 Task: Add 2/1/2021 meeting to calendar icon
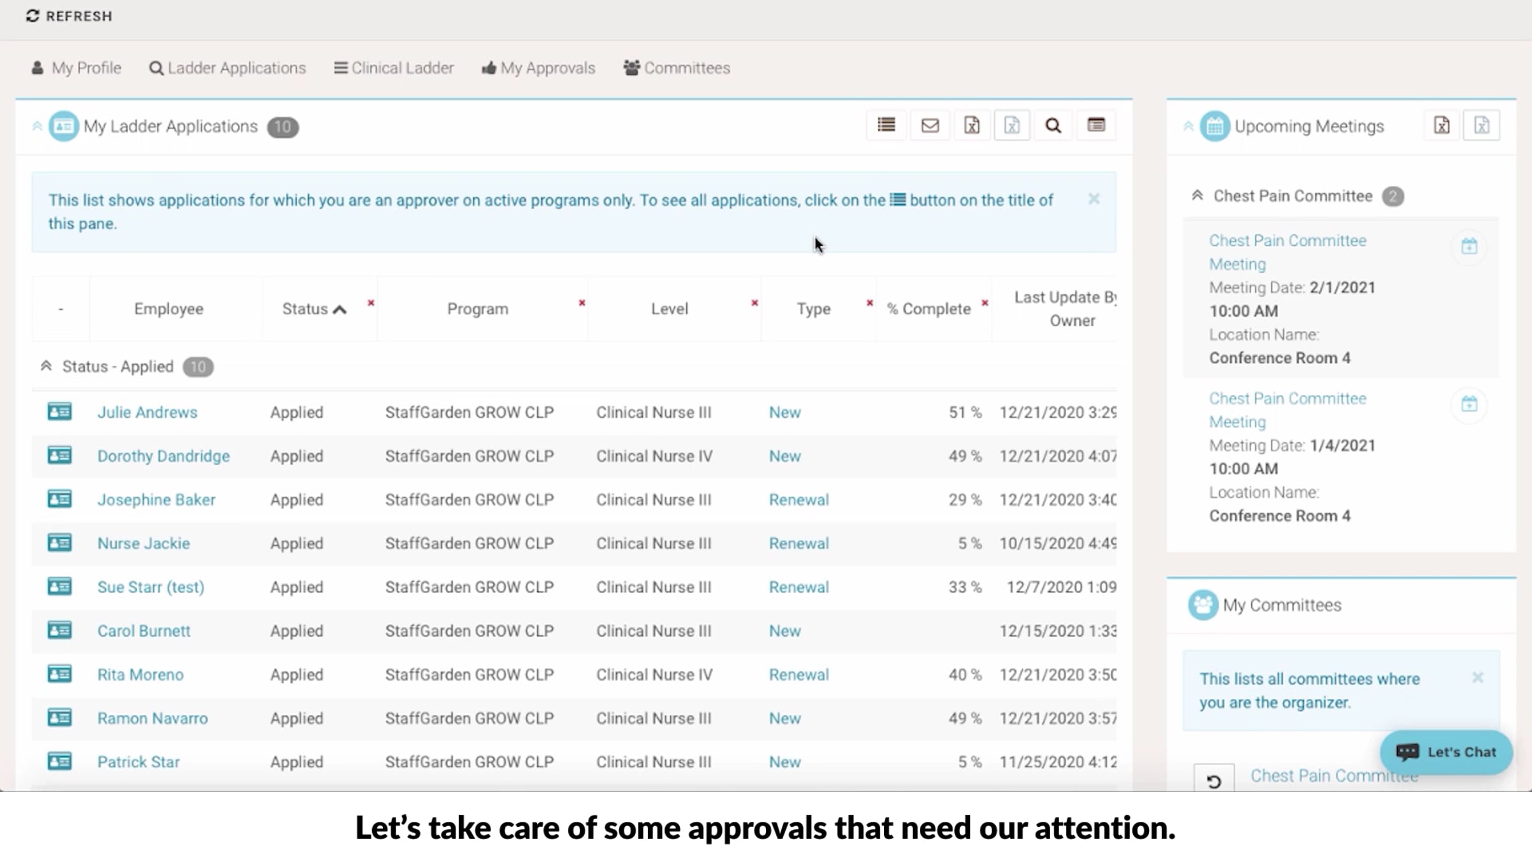tap(1469, 246)
